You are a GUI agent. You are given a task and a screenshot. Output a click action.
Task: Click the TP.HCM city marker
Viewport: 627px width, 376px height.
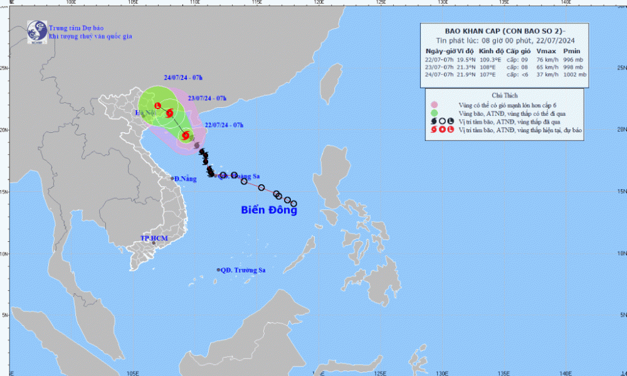point(154,243)
